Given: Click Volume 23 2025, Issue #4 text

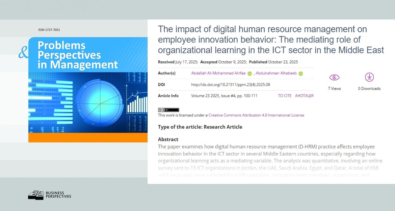Looking at the screenshot, I should (x=217, y=96).
